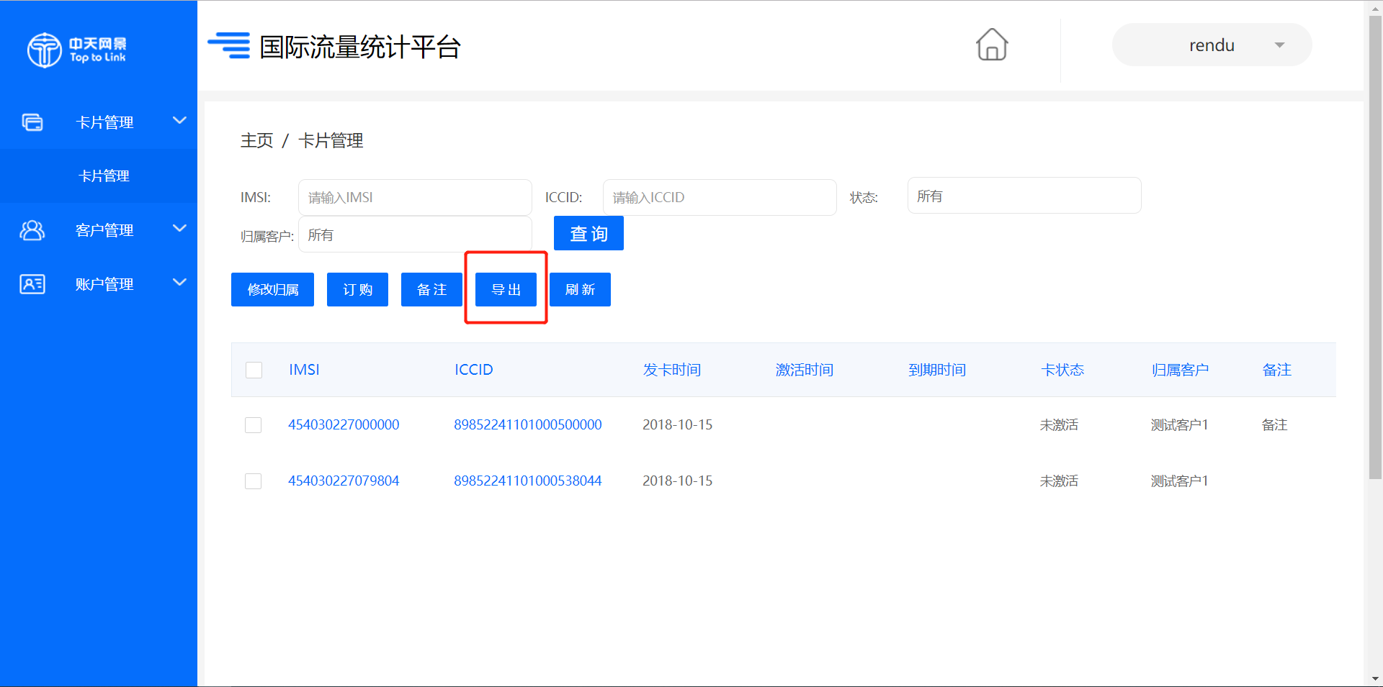Open IMSI link 454030227000000
This screenshot has height=687, width=1383.
tap(344, 425)
